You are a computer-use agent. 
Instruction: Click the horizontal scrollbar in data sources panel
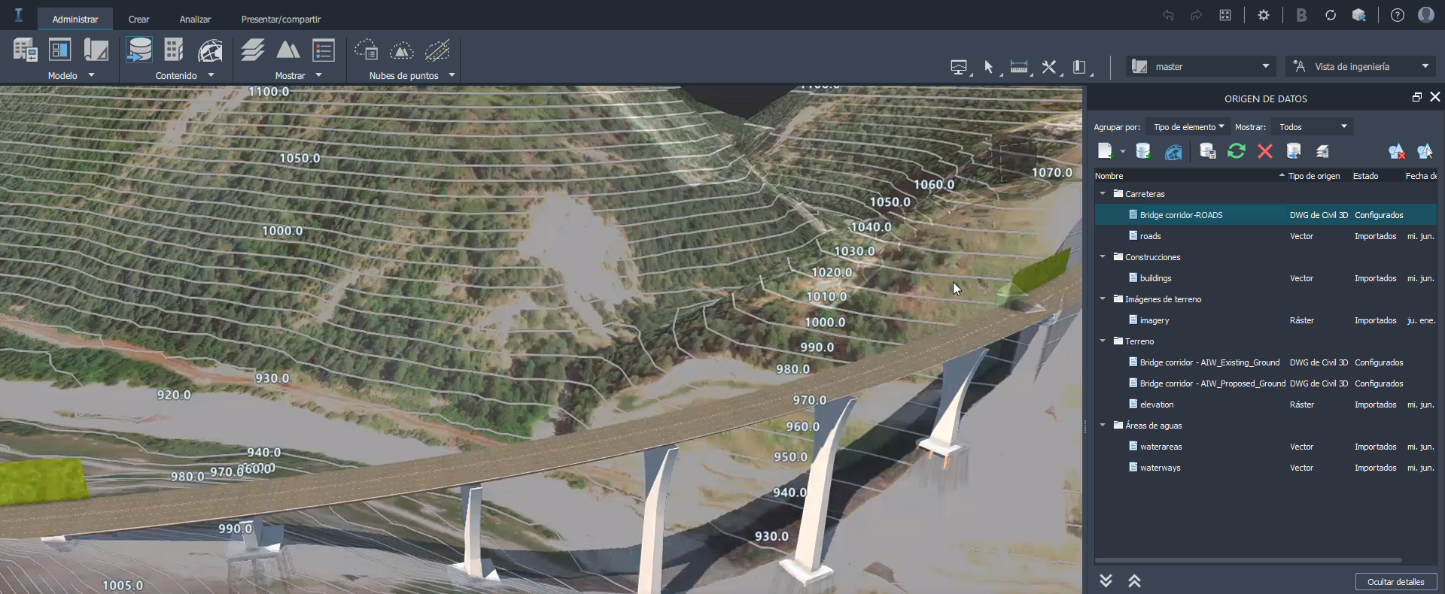(x=1249, y=560)
